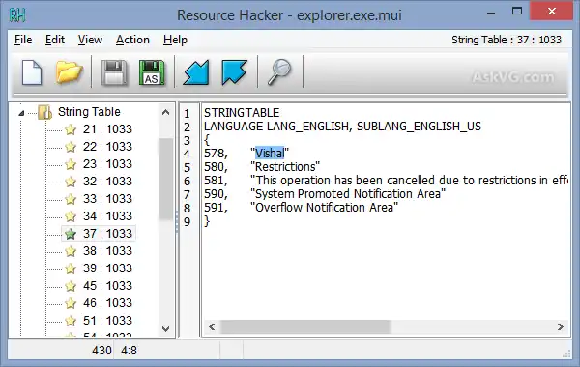Minimize the Resource Hacker window

coord(491,13)
